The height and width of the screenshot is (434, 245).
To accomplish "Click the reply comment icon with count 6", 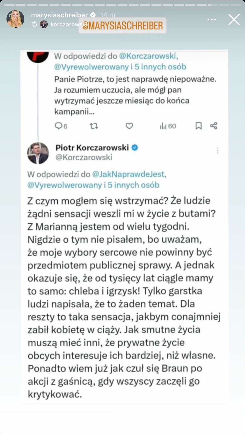I will tap(58, 126).
